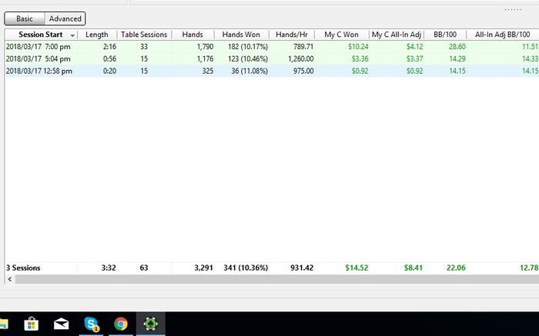The image size is (539, 336).
Task: Click the $14.52 total winnings cell
Action: pyautogui.click(x=357, y=268)
